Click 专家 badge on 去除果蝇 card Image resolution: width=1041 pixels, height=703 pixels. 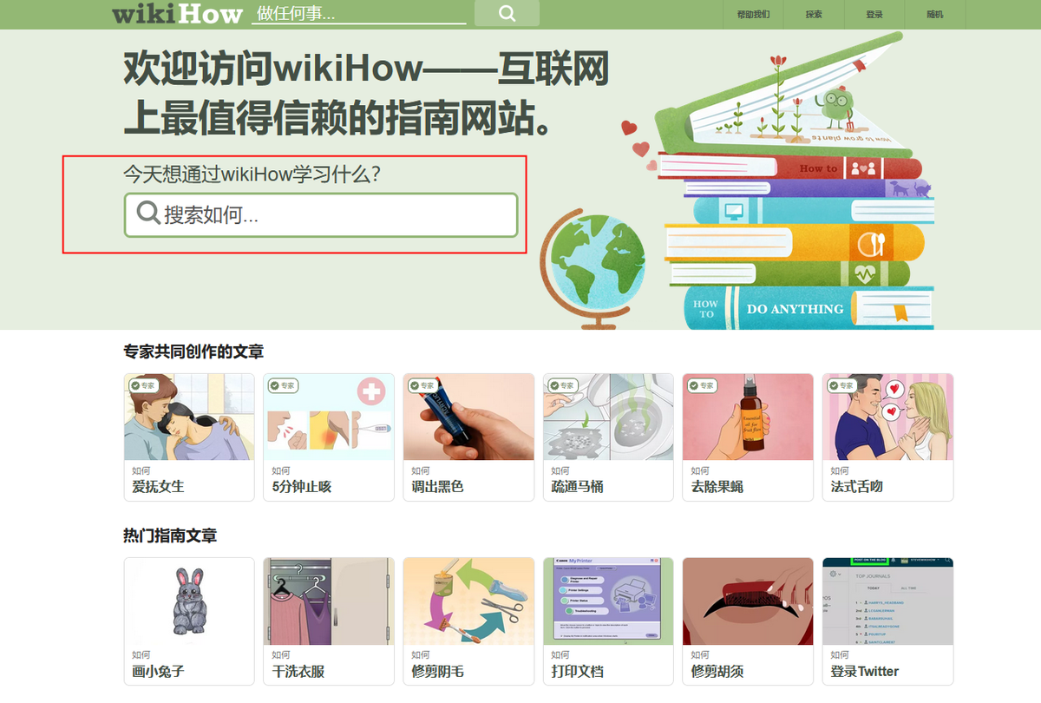coord(701,385)
